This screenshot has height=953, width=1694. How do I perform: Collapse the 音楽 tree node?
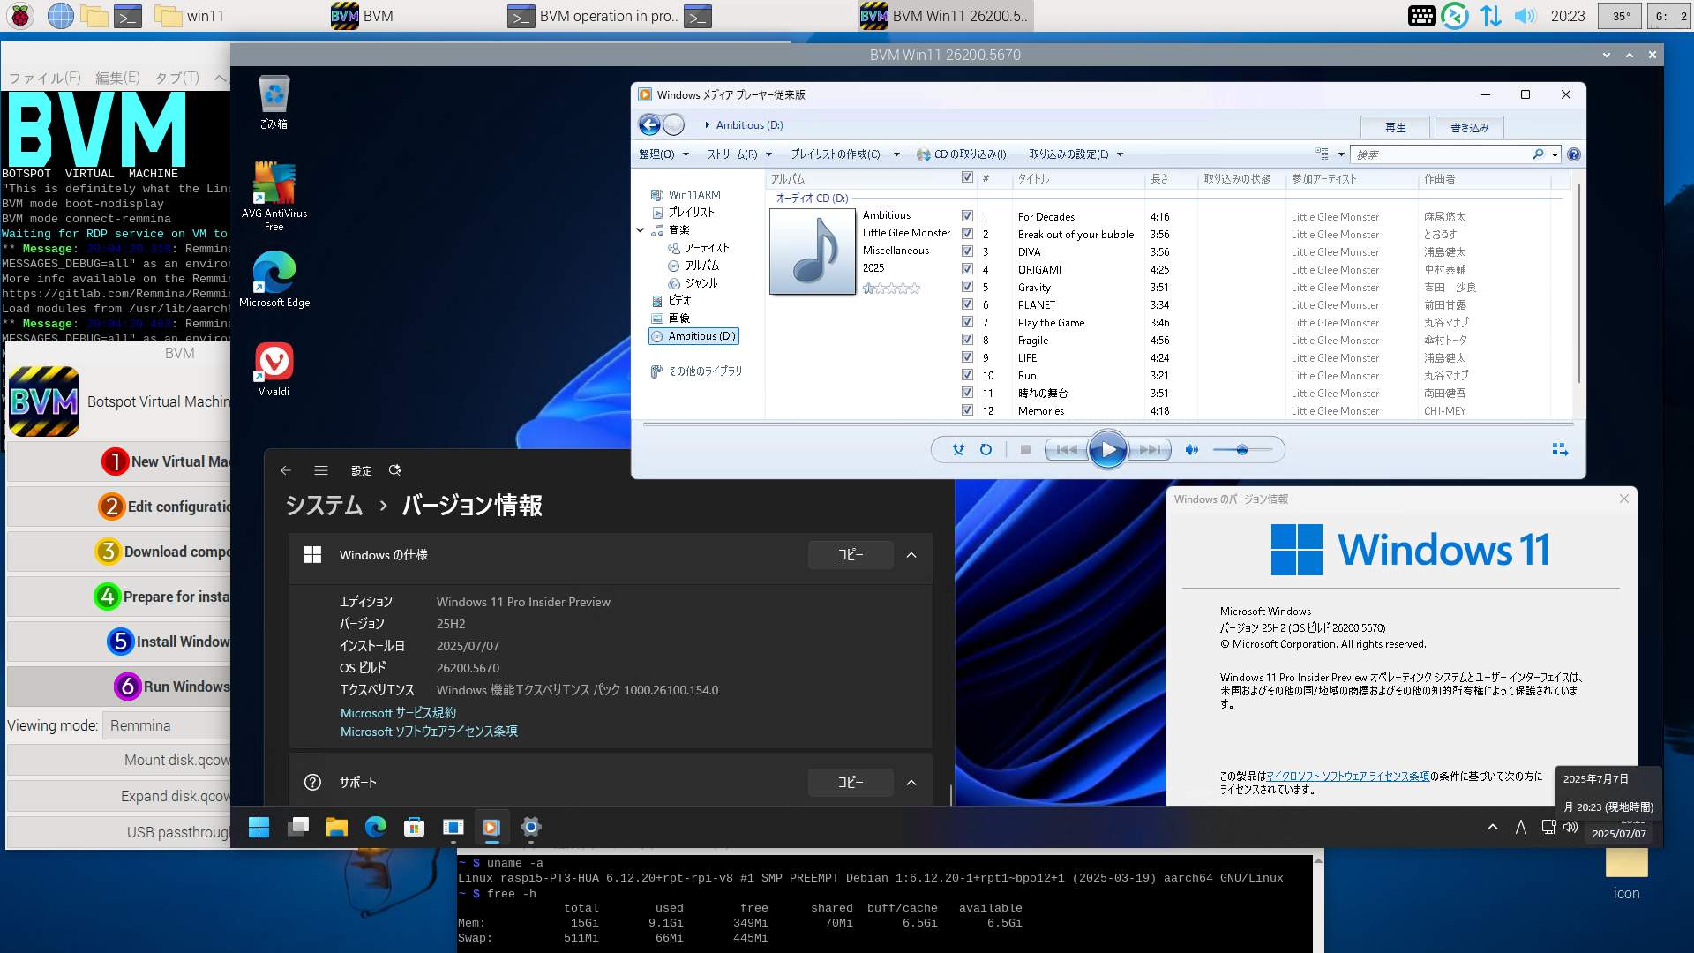(x=641, y=230)
